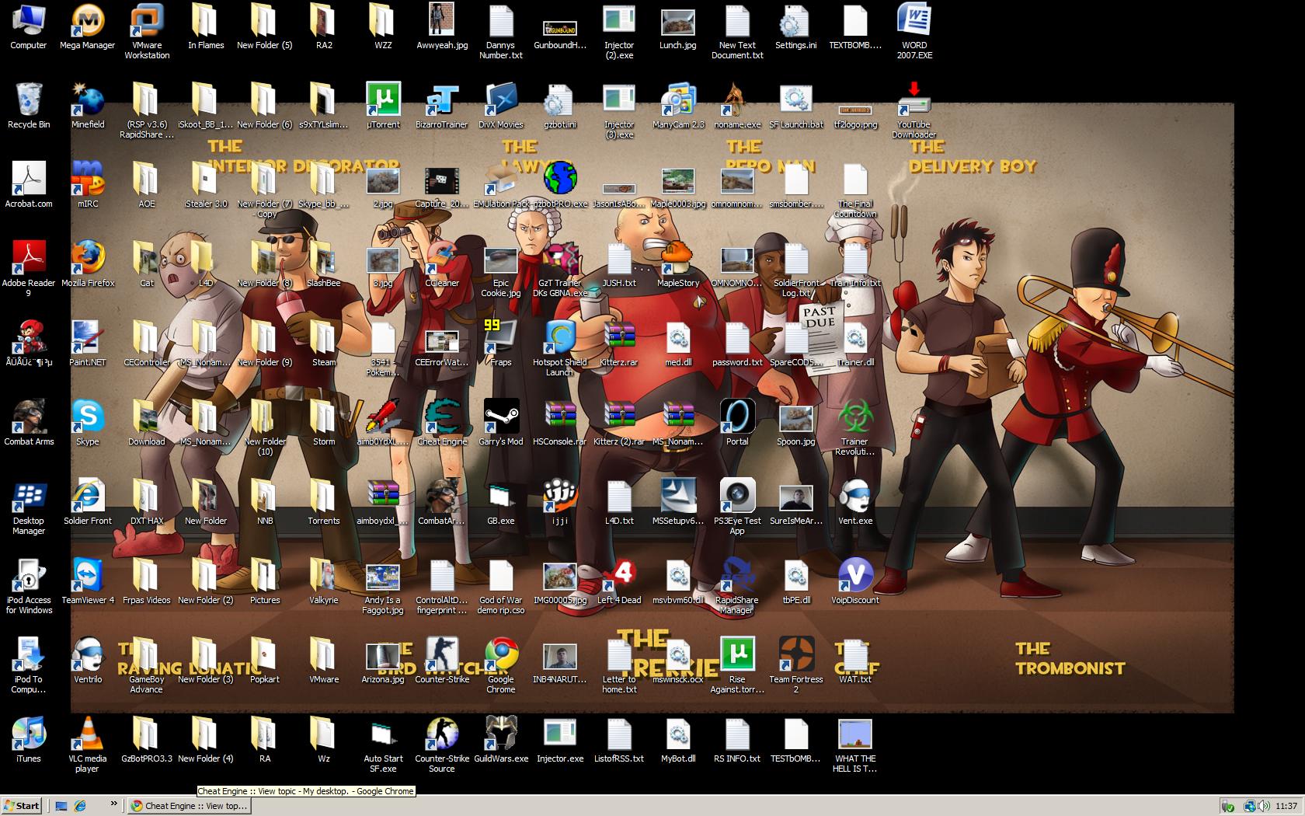The width and height of the screenshot is (1305, 816).
Task: Open the iTunes desktop icon
Action: (x=29, y=741)
